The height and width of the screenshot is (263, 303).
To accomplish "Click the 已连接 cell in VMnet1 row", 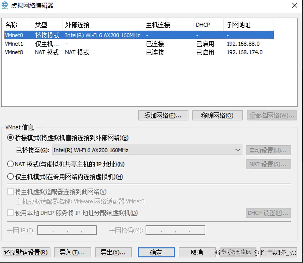I will click(155, 44).
